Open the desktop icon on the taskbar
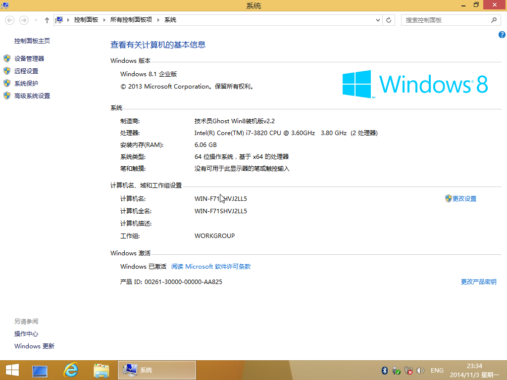The width and height of the screenshot is (507, 380). [x=40, y=371]
